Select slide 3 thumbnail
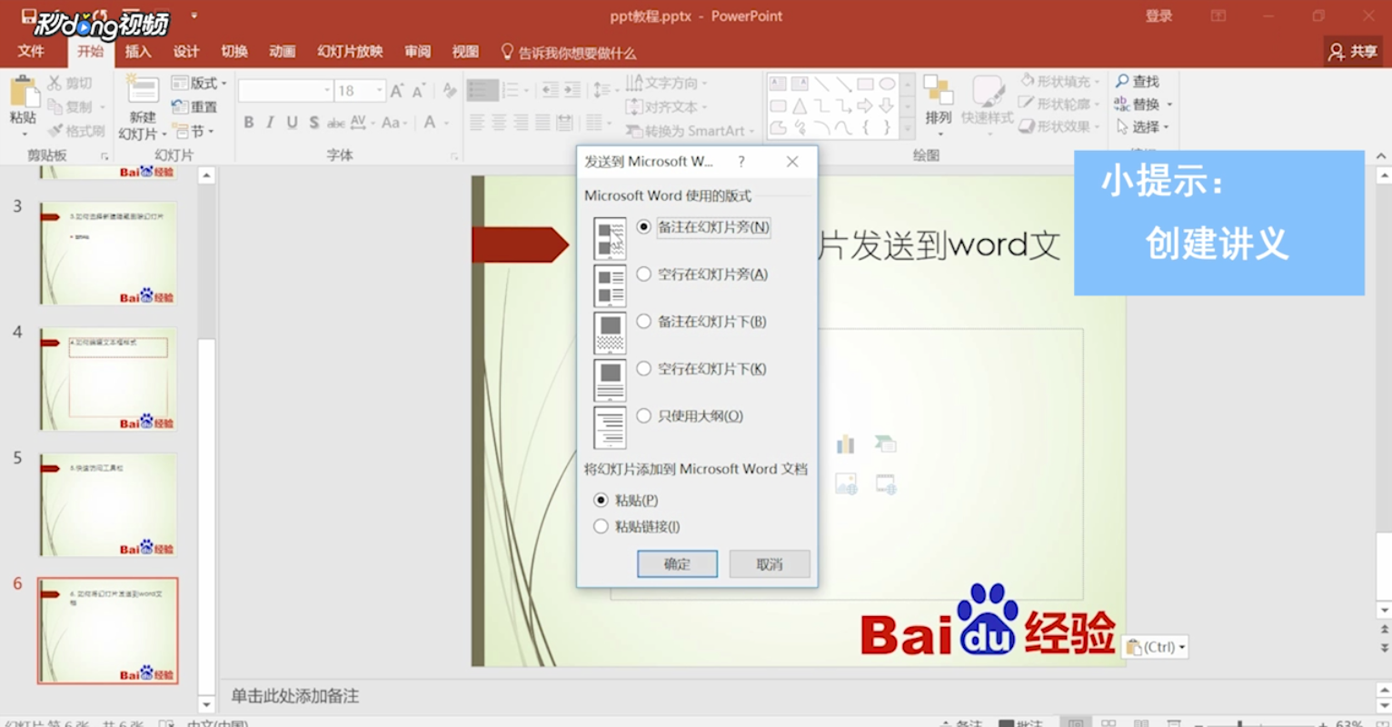Viewport: 1392px width, 727px height. [108, 254]
